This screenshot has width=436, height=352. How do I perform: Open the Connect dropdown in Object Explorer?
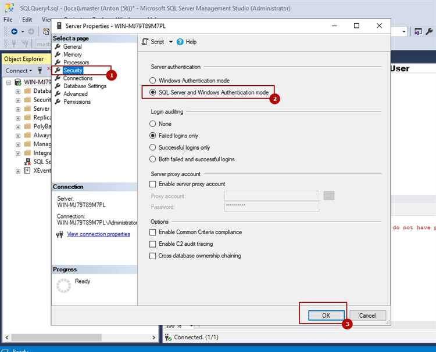point(19,71)
